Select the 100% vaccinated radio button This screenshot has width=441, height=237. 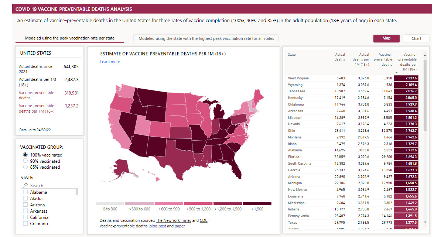25,155
